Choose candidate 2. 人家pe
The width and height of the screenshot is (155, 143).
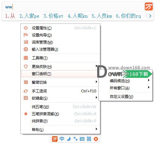click(29, 16)
